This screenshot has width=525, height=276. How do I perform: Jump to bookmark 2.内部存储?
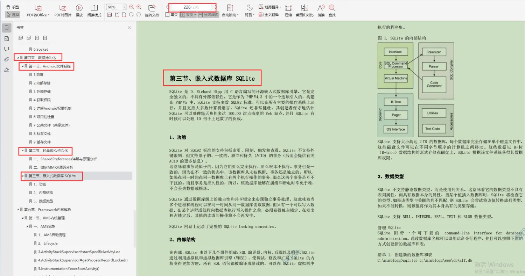[42, 83]
